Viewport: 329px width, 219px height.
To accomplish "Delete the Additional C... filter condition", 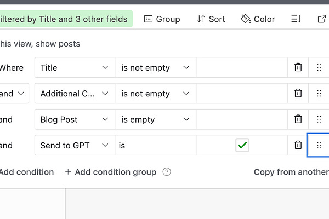I will (x=298, y=93).
